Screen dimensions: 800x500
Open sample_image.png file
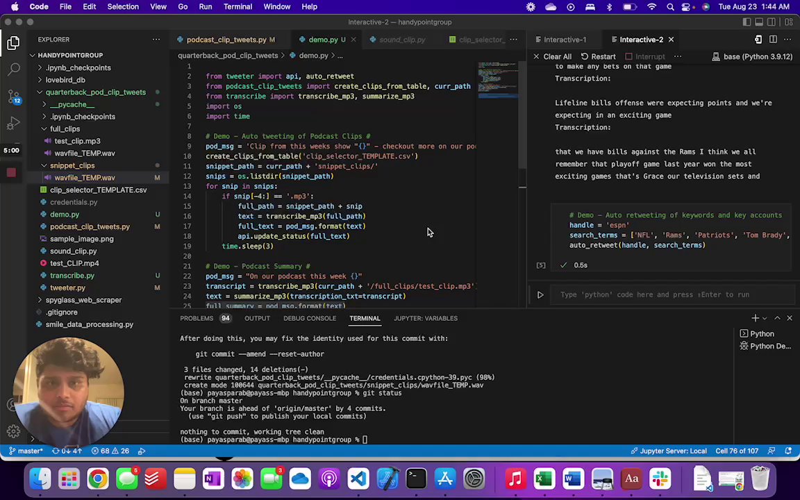(x=82, y=240)
